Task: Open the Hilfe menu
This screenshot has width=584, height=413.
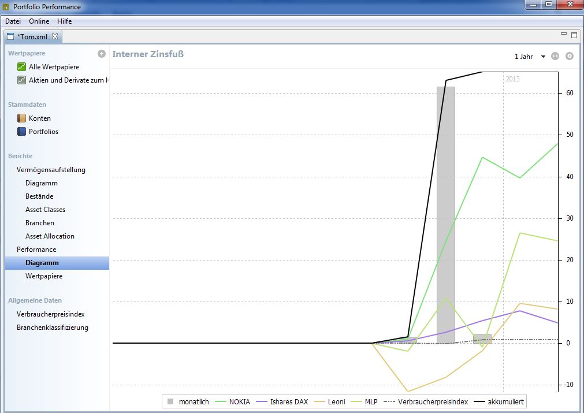Action: click(x=65, y=21)
